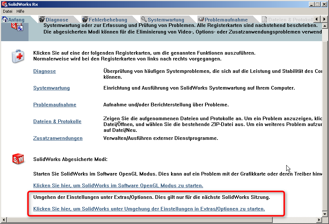The width and height of the screenshot is (329, 224).
Task: Switch to the Anfang tab
Action: [16, 20]
